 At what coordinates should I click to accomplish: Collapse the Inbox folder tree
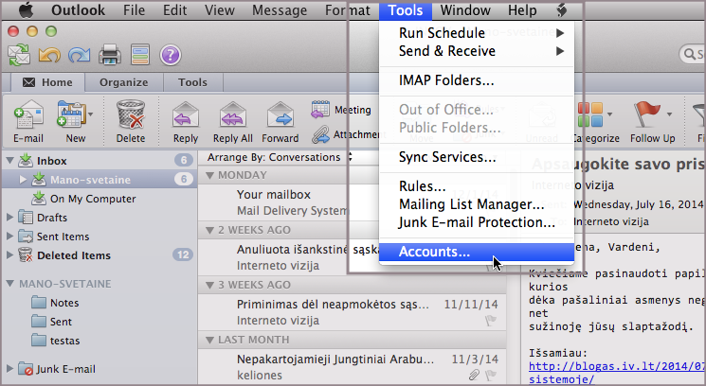pyautogui.click(x=10, y=161)
